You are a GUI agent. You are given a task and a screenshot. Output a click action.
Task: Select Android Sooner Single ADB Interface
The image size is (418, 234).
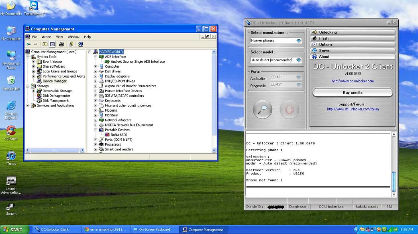[x=137, y=62]
